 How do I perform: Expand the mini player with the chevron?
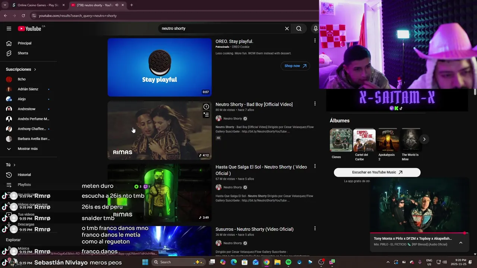coord(461,242)
